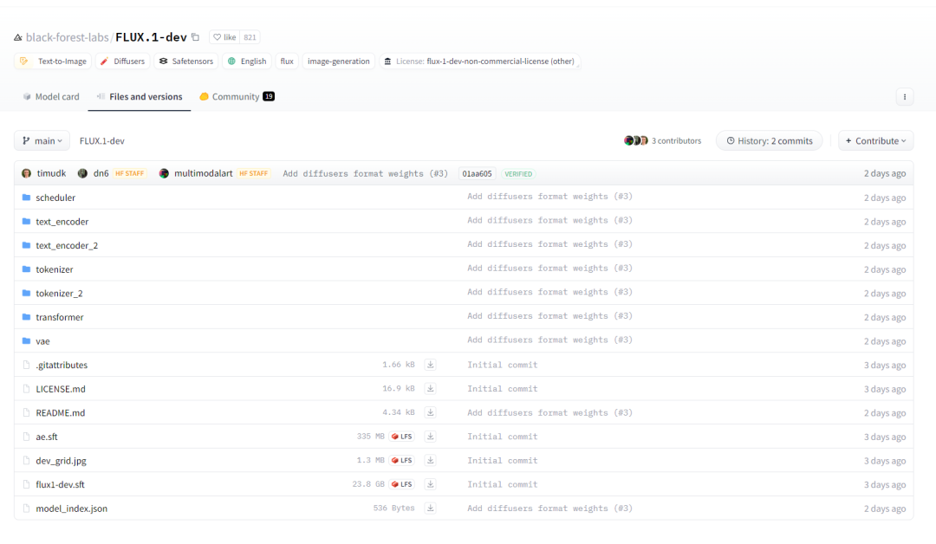This screenshot has height=544, width=936.
Task: Download the .gitattributes file
Action: coord(430,365)
